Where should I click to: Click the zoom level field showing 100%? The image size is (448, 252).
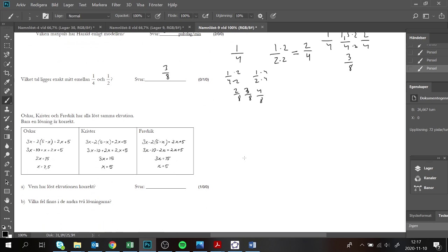(x=22, y=235)
